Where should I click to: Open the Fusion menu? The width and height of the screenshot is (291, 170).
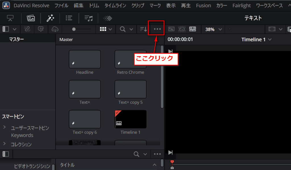(203, 6)
